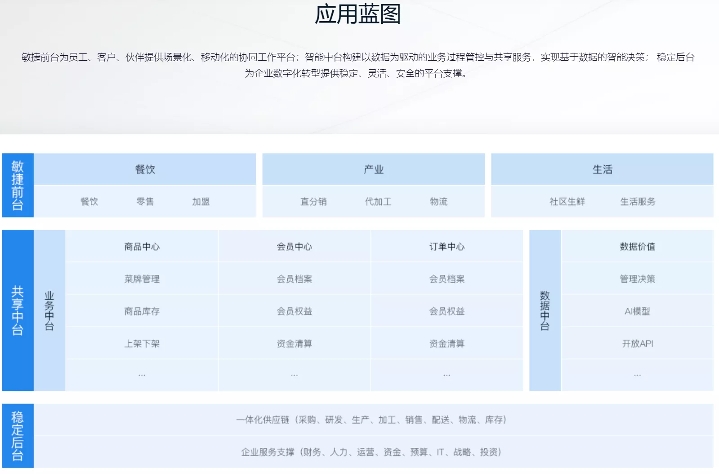719x474 pixels.
Task: Click the description paragraph starting with 敏捷前台为员工
Action: tap(358, 65)
